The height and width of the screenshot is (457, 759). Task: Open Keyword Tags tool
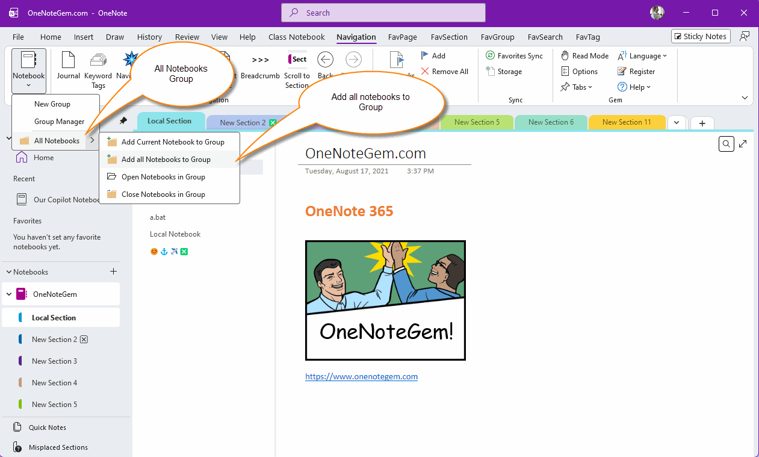click(98, 70)
